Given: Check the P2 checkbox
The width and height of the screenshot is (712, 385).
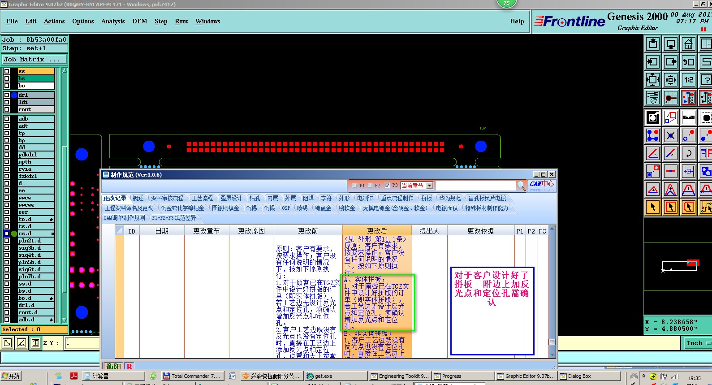Looking at the screenshot, I should pyautogui.click(x=370, y=186).
